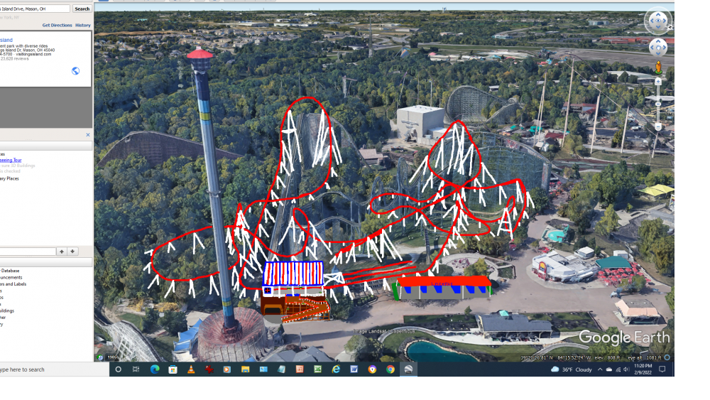Viewport: 710px width, 400px height.
Task: Click the zoom in plus button
Action: click(x=658, y=82)
